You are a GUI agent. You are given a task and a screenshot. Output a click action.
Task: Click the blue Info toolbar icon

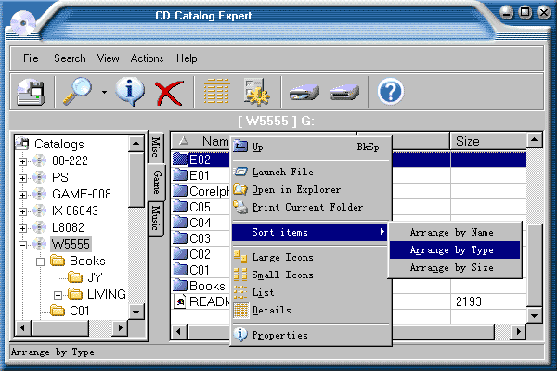128,92
